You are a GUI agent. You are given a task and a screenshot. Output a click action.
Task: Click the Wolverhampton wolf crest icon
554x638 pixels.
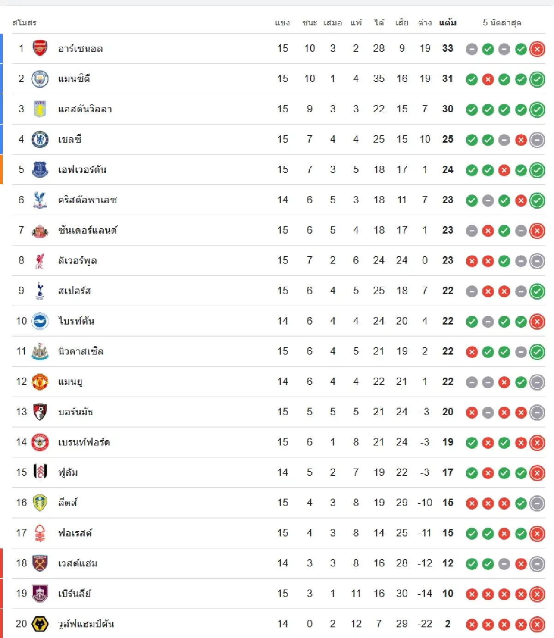click(40, 624)
